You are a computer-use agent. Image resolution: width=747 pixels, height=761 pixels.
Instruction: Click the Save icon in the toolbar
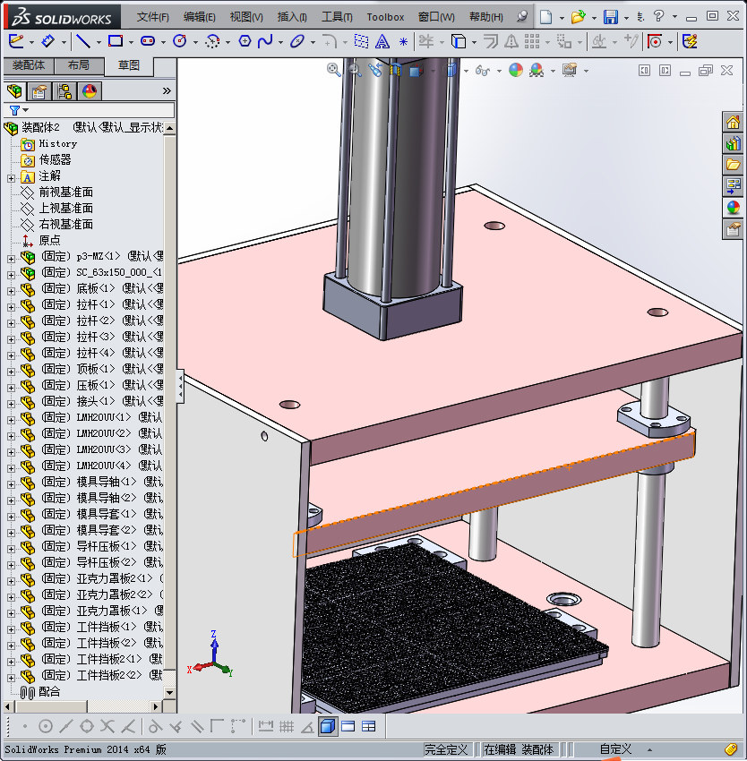pos(610,17)
